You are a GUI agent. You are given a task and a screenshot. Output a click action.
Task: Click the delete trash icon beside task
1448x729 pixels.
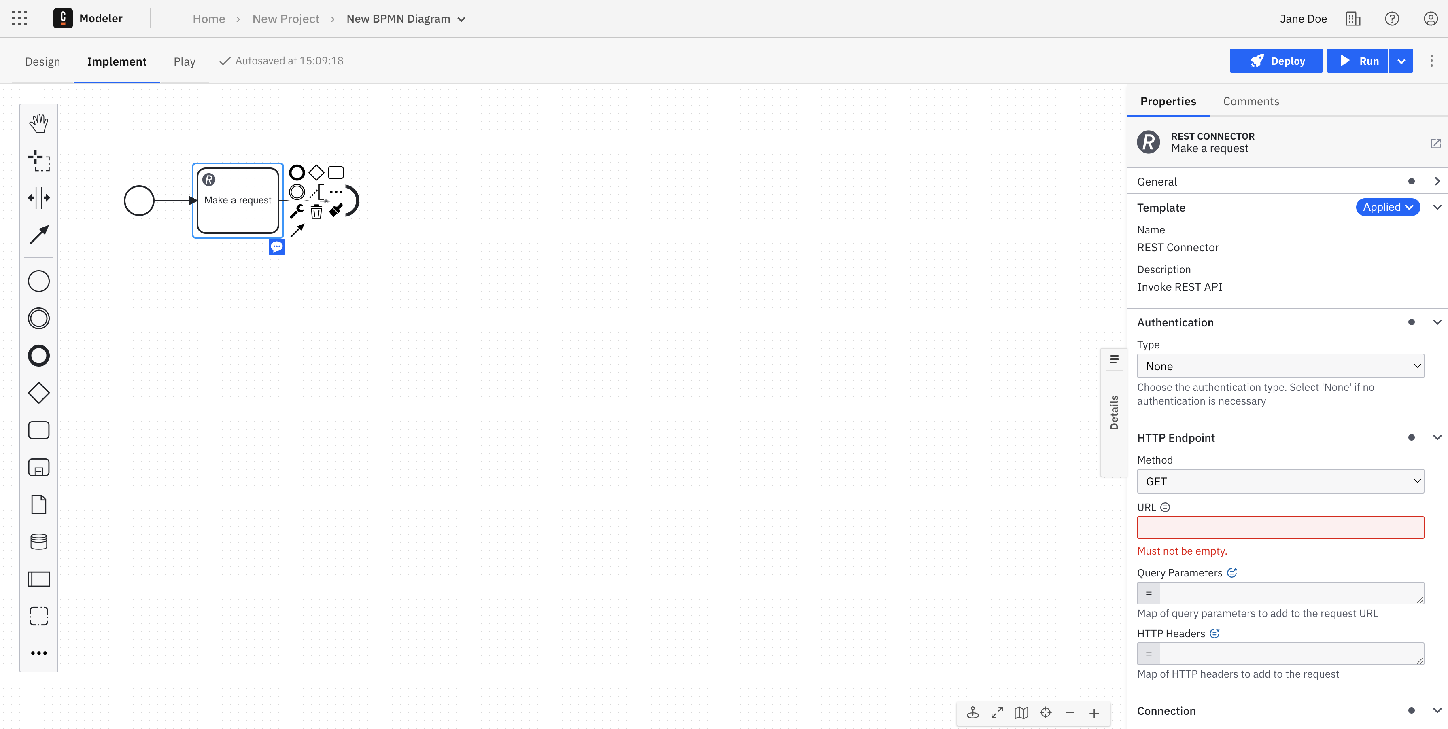point(316,212)
